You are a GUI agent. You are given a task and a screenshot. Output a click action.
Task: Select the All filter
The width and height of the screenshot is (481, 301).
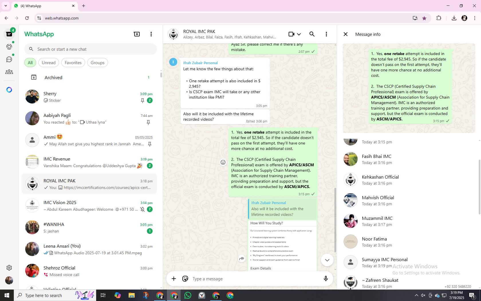(x=30, y=63)
